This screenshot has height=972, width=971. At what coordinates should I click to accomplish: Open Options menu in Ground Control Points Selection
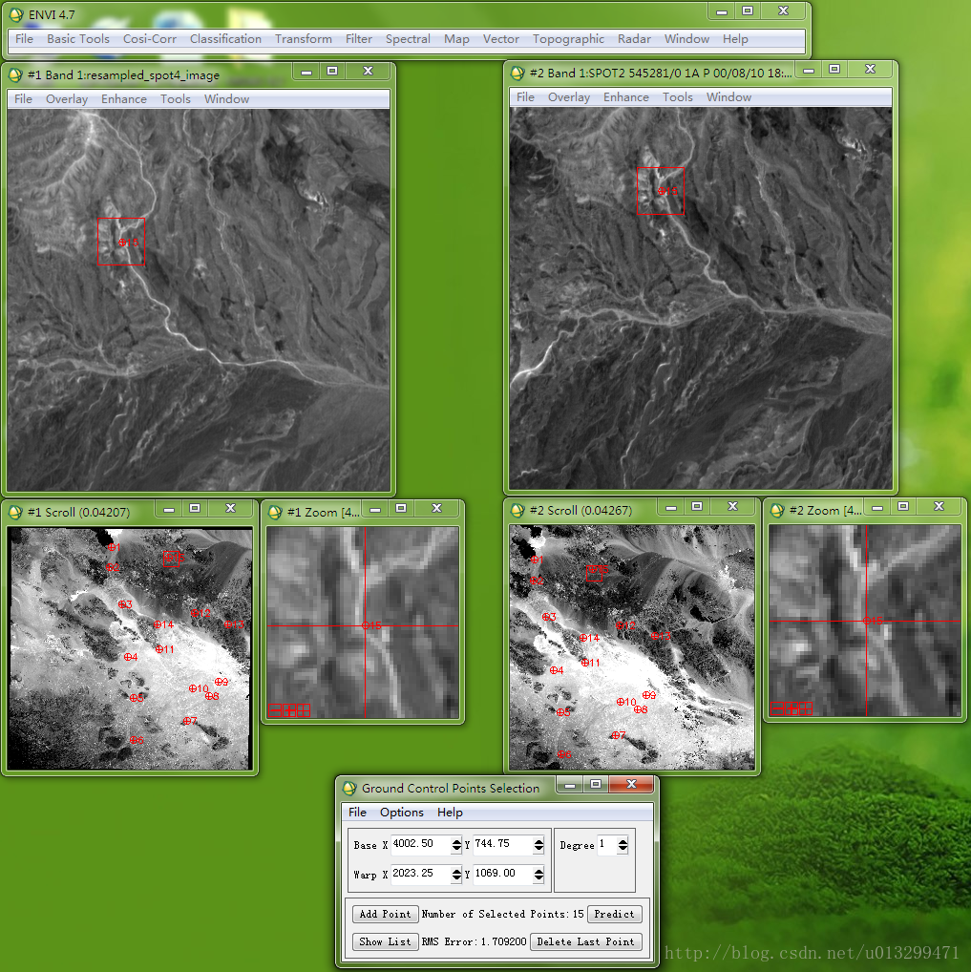coord(402,812)
